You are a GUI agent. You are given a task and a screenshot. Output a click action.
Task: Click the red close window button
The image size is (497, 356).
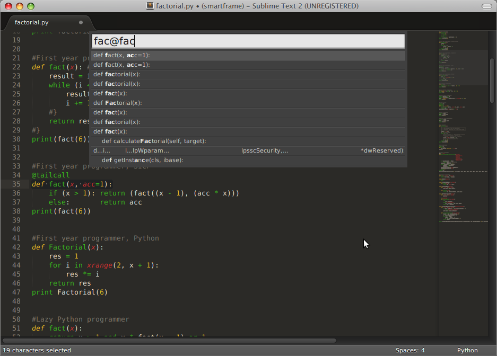point(8,6)
